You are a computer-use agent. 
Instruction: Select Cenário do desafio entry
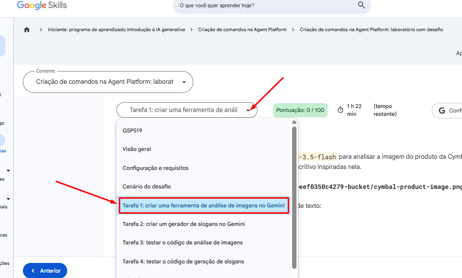click(x=147, y=186)
